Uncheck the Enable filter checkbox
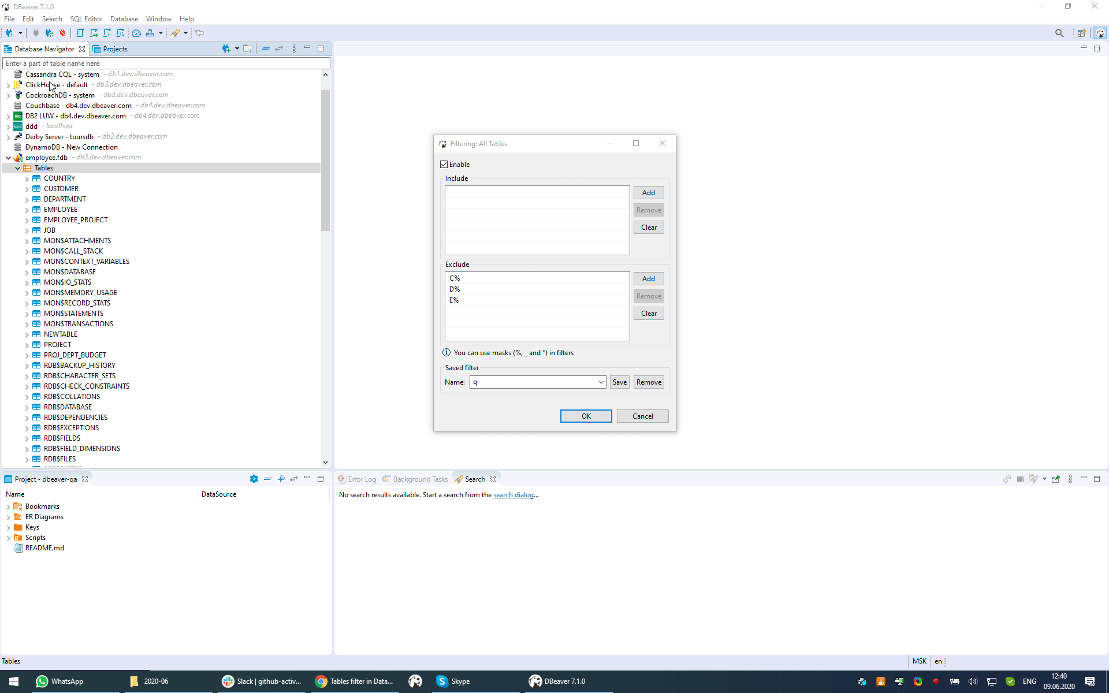 [444, 164]
